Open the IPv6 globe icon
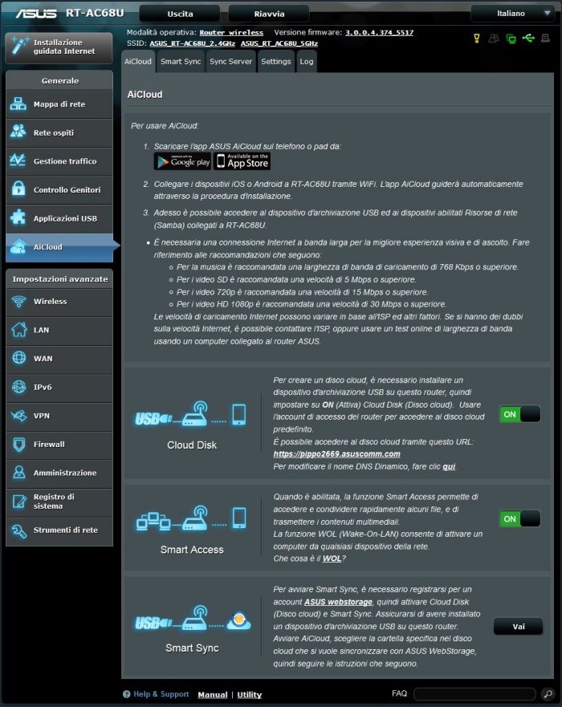Viewport: 562px width, 707px height. coord(18,387)
